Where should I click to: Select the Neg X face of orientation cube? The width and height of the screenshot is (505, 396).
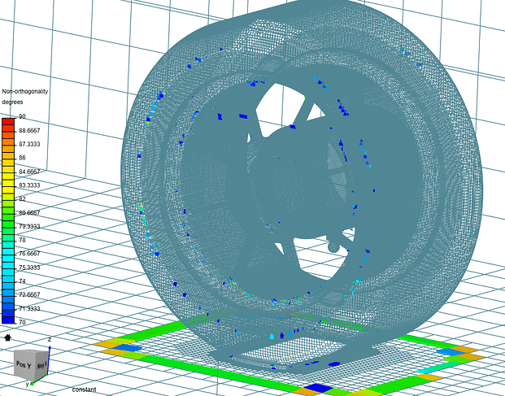41,365
